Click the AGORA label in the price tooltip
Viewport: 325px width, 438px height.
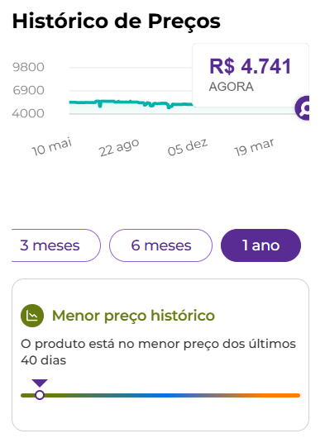231,87
